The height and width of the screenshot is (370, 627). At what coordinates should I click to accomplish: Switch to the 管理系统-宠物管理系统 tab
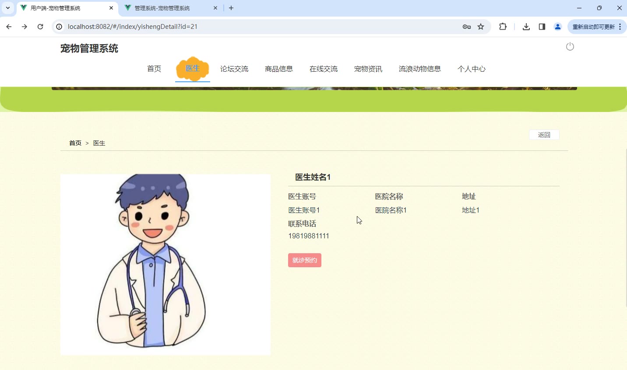click(x=171, y=8)
